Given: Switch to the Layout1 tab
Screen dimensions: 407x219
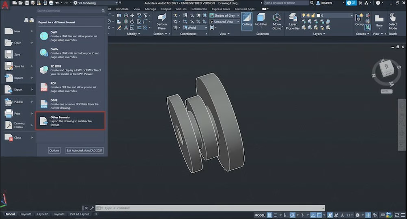Looking at the screenshot, I should (x=26, y=214).
